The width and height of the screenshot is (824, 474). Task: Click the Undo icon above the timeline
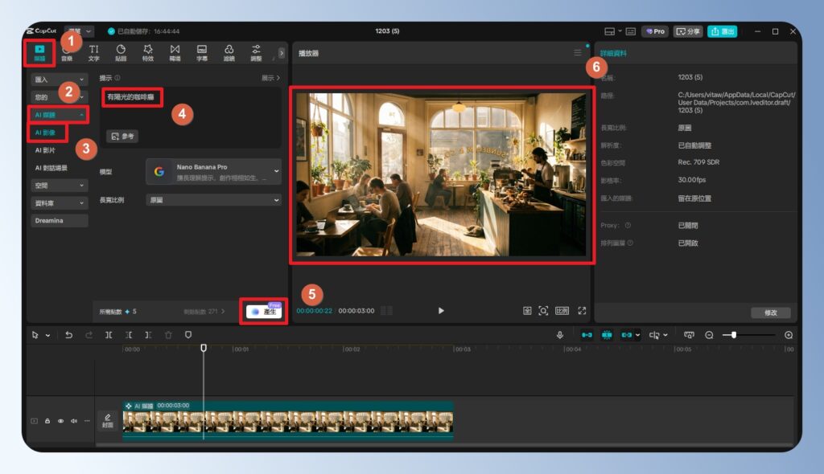click(68, 334)
